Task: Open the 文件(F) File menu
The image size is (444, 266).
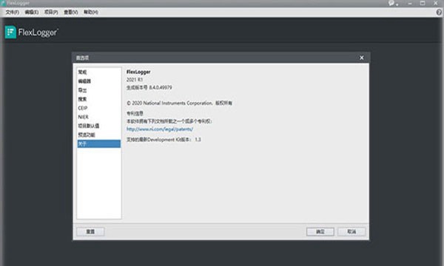Action: [13, 12]
